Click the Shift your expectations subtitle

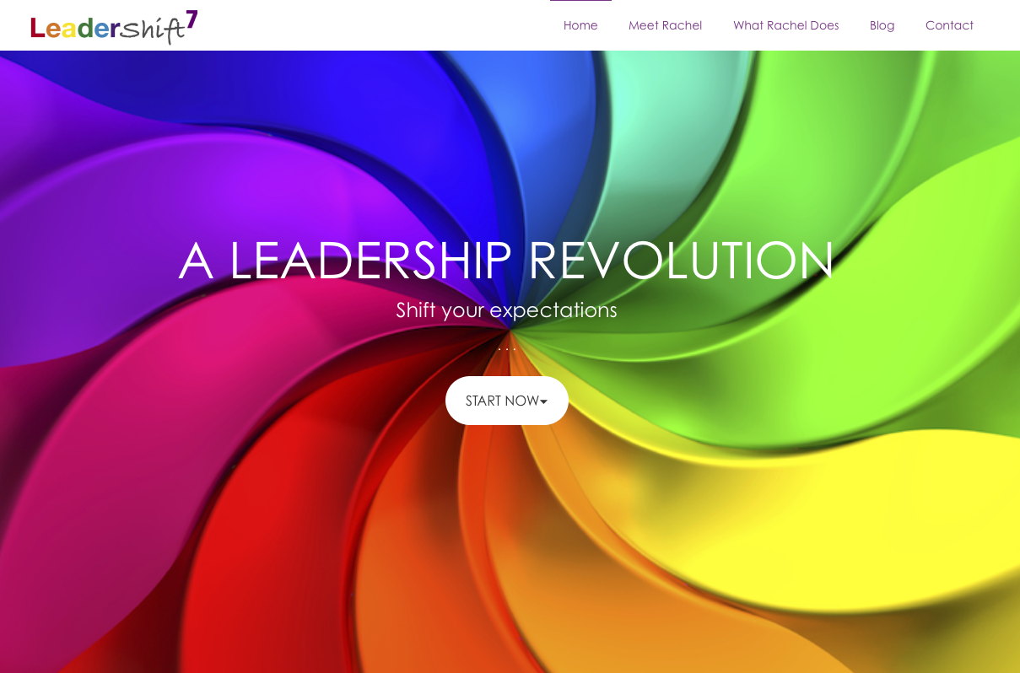(506, 310)
